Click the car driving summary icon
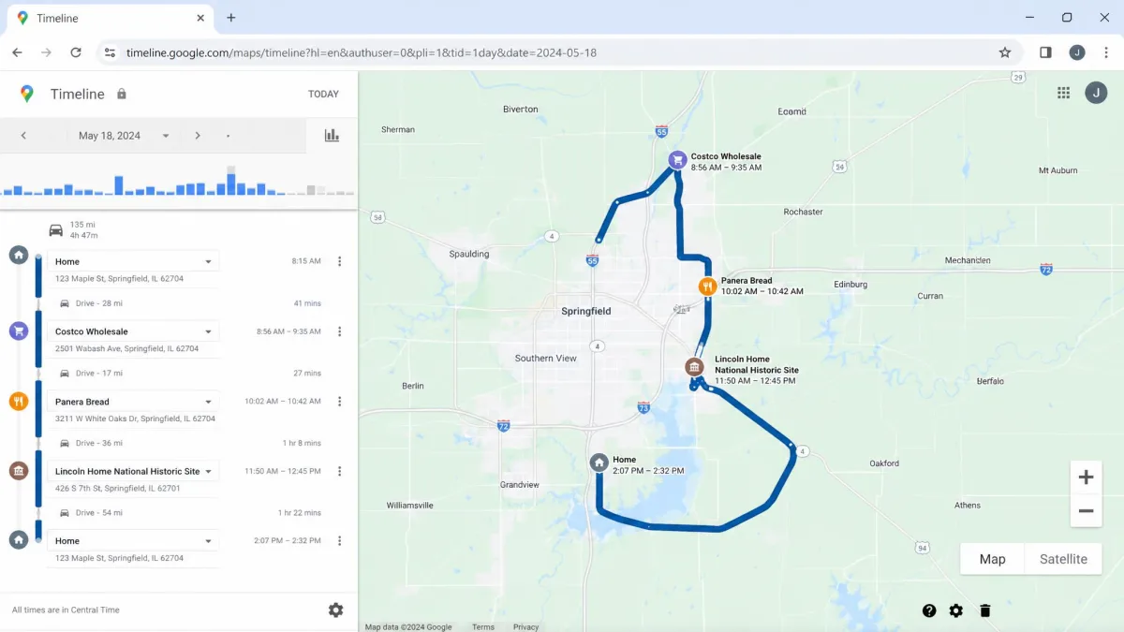 point(55,229)
